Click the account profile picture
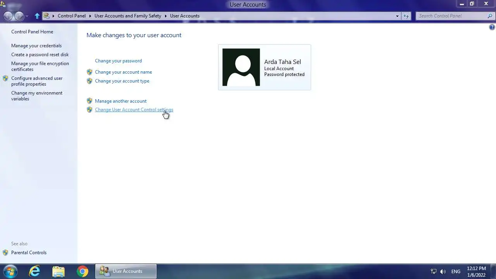 click(241, 67)
